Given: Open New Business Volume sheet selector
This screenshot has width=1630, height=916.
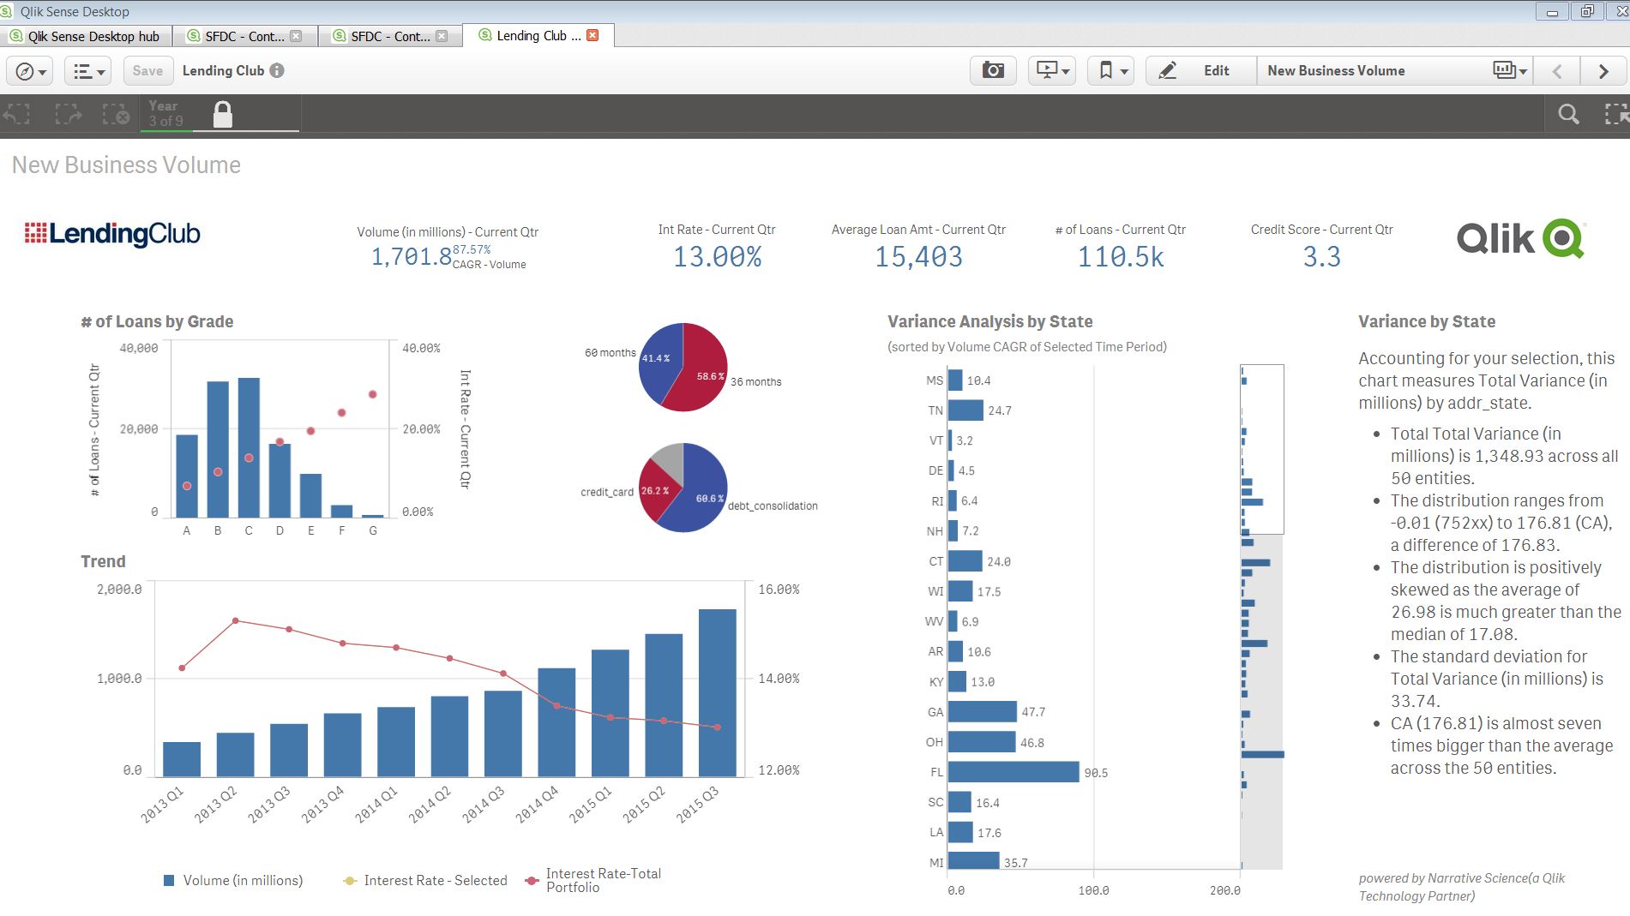Looking at the screenshot, I should 1395,71.
